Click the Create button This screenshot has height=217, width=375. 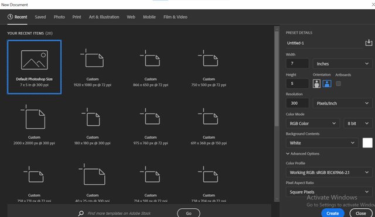[333, 213]
